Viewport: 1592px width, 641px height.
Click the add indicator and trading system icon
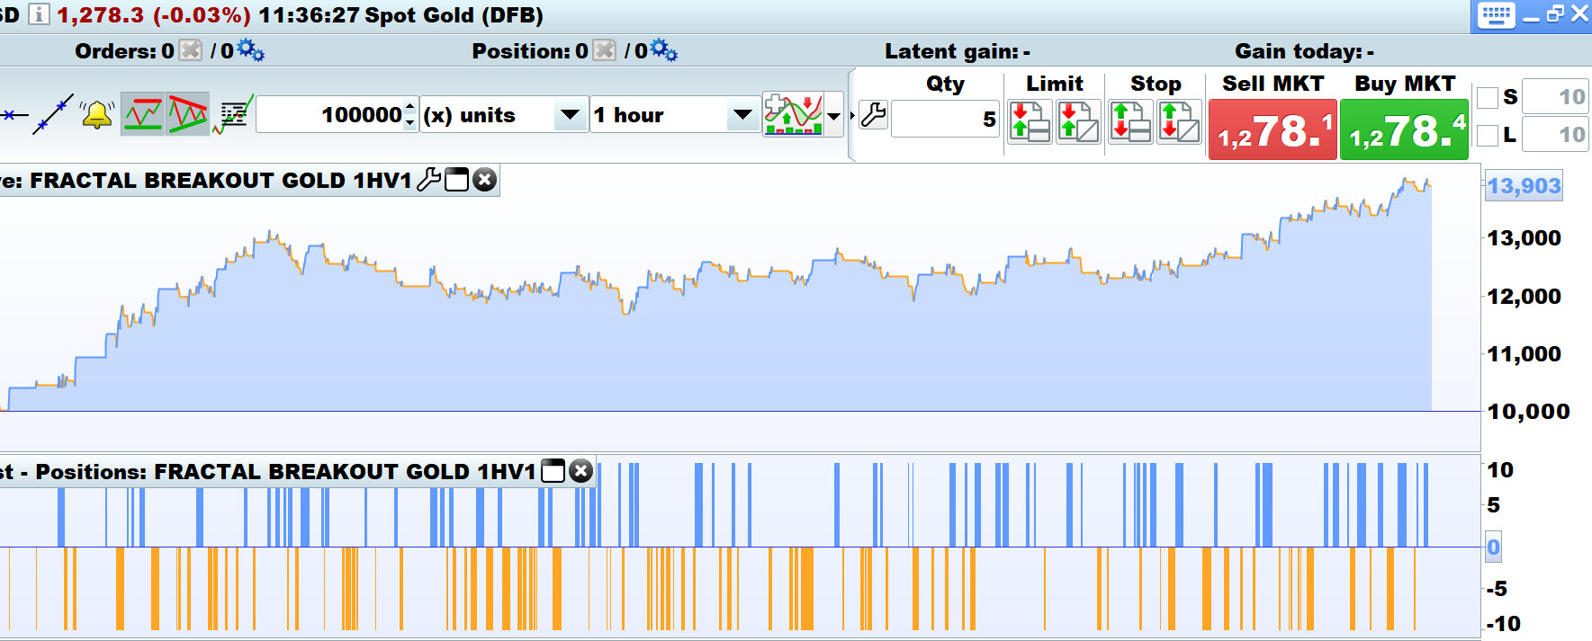[793, 114]
